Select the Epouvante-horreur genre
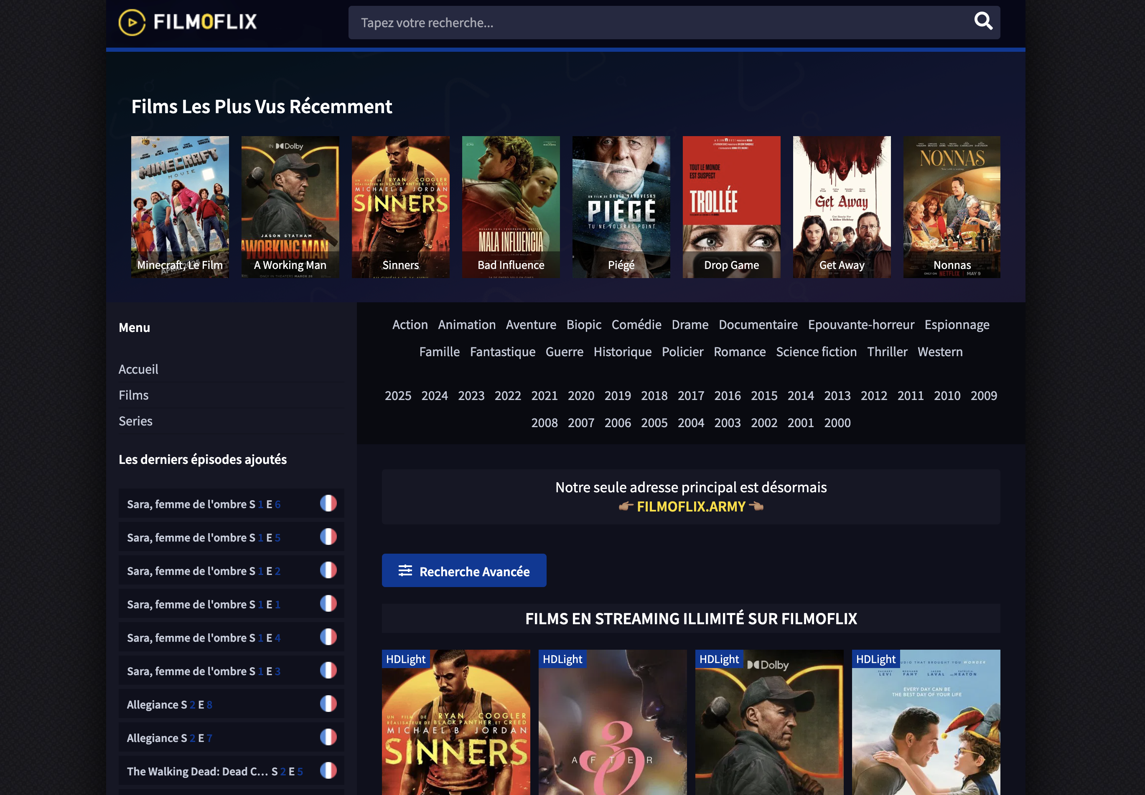Image resolution: width=1145 pixels, height=795 pixels. click(861, 325)
